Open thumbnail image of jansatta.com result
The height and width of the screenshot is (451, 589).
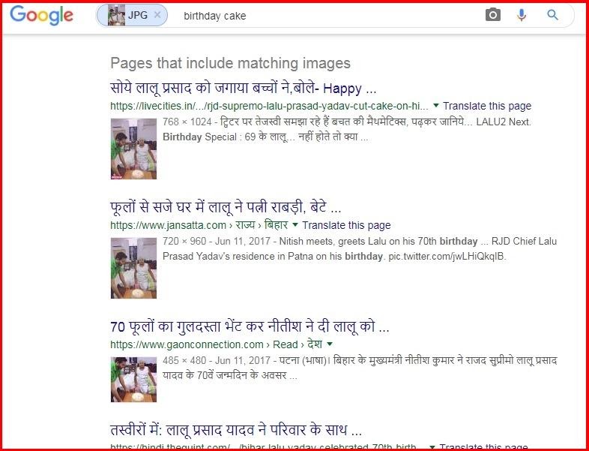tap(133, 268)
